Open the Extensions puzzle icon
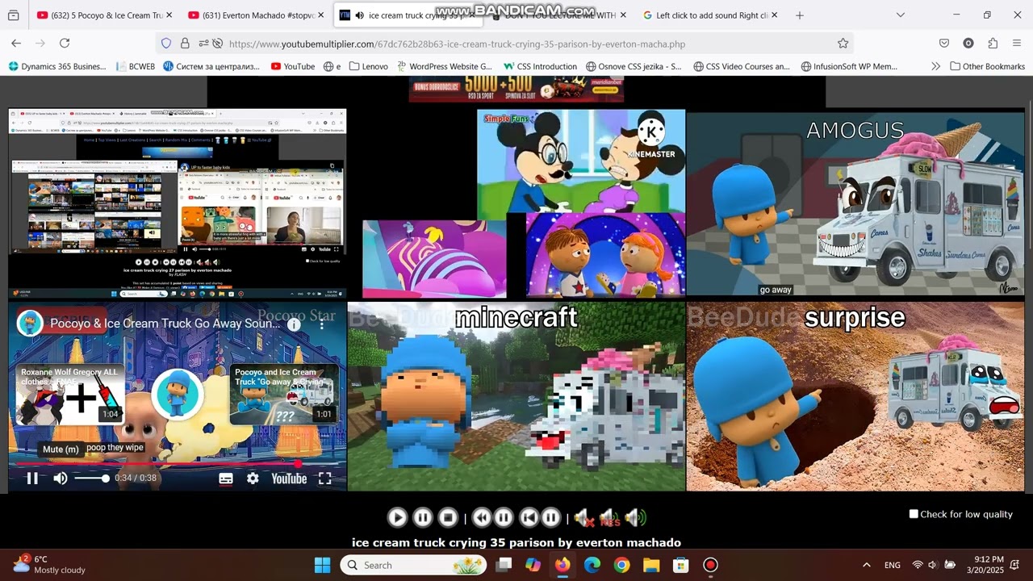Viewport: 1033px width, 581px height. pos(993,44)
